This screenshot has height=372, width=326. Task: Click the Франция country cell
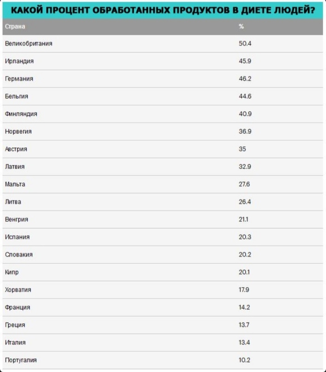point(17,307)
